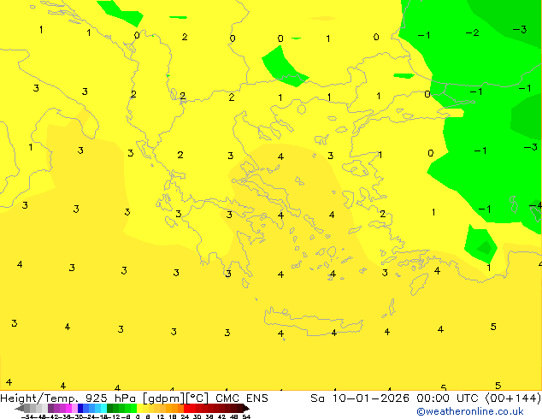Click the dark green swatch in the legend

(110, 408)
